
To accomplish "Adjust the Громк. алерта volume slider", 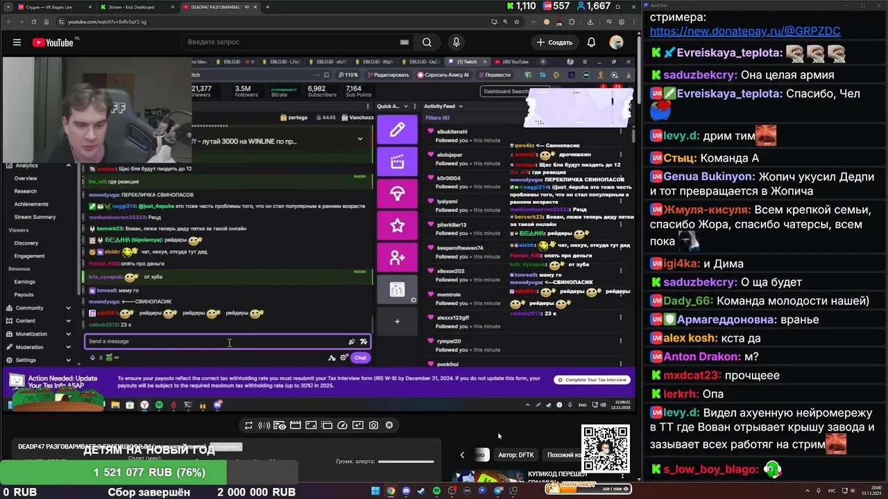I will click(x=406, y=462).
